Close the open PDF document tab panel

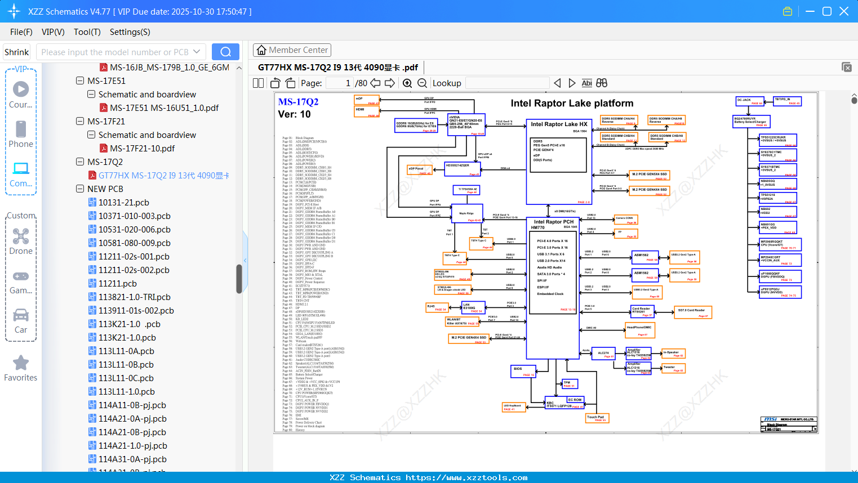(847, 67)
